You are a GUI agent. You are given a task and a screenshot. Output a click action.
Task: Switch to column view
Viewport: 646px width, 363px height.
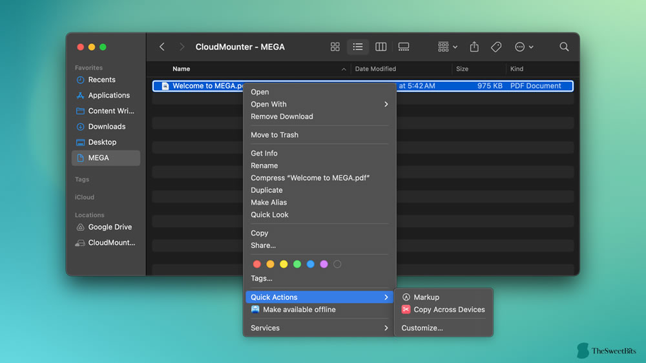(380, 47)
